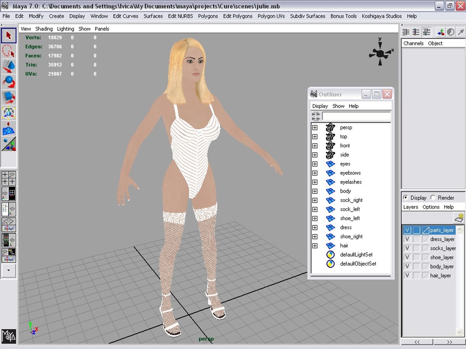
Task: Select the Display radio button
Action: [x=405, y=197]
